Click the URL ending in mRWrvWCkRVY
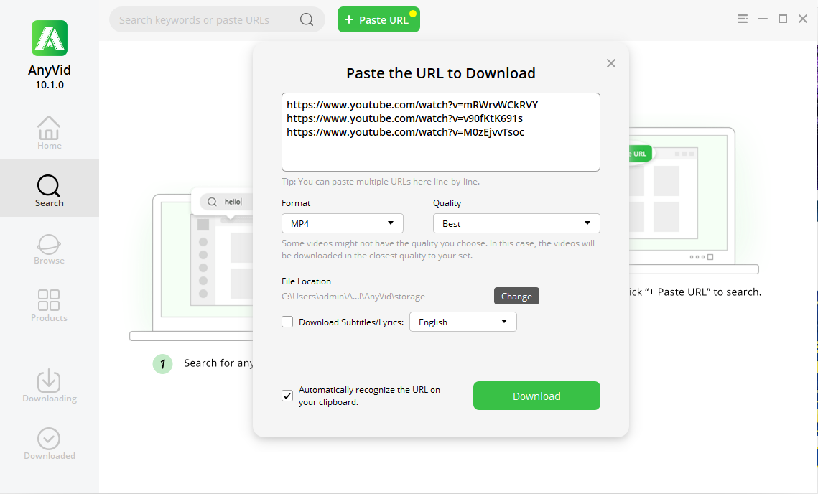The width and height of the screenshot is (818, 494). coord(412,105)
